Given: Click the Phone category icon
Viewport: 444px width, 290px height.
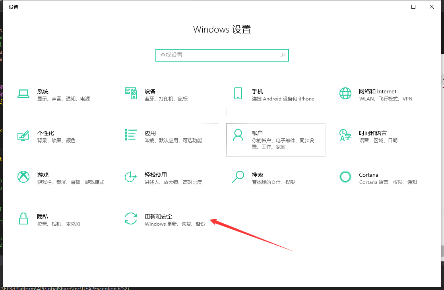Looking at the screenshot, I should point(238,93).
